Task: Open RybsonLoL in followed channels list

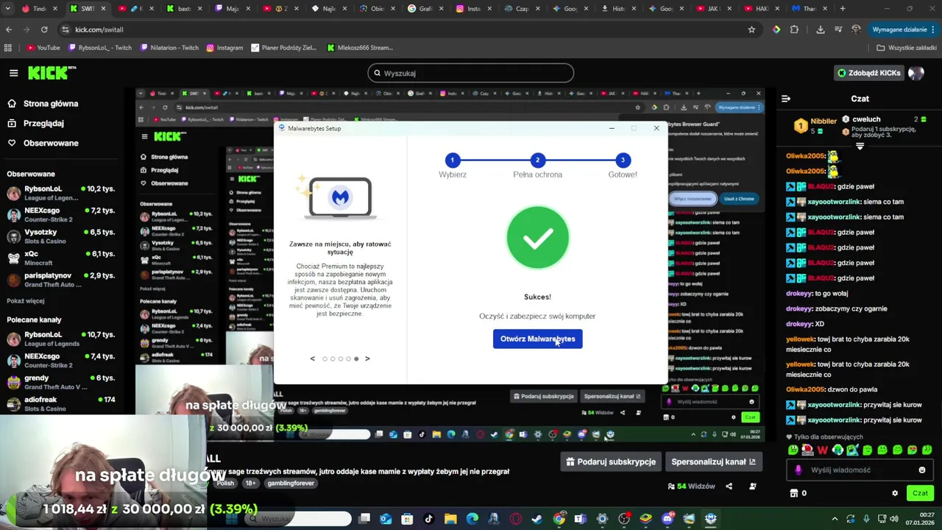Action: pos(60,193)
